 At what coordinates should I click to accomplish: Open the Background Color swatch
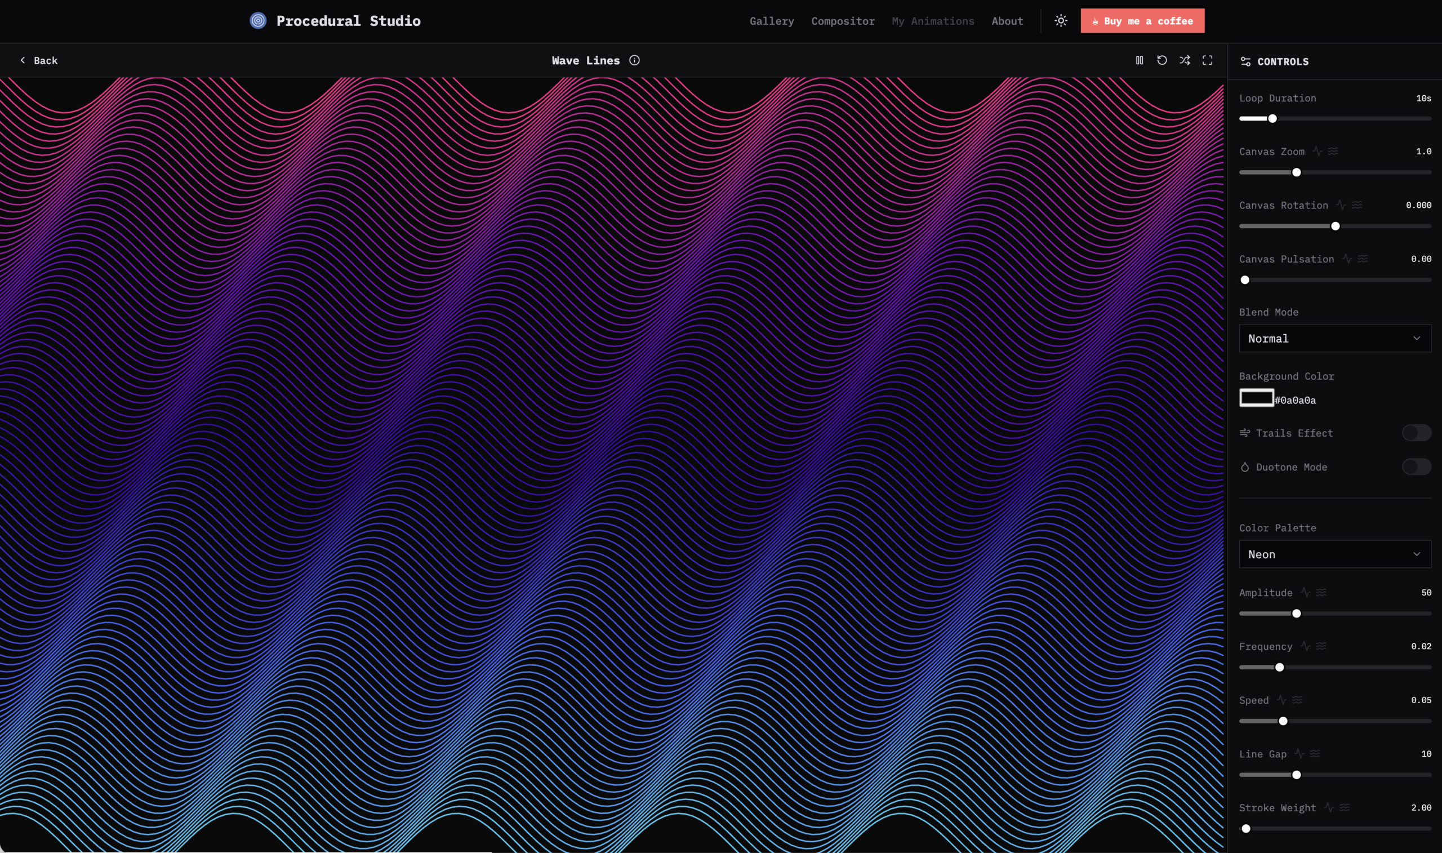(1257, 398)
